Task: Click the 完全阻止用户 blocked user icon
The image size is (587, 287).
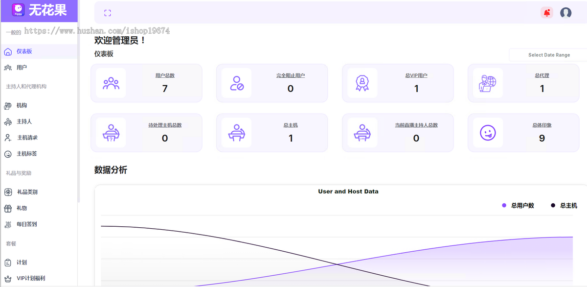Action: pos(236,83)
